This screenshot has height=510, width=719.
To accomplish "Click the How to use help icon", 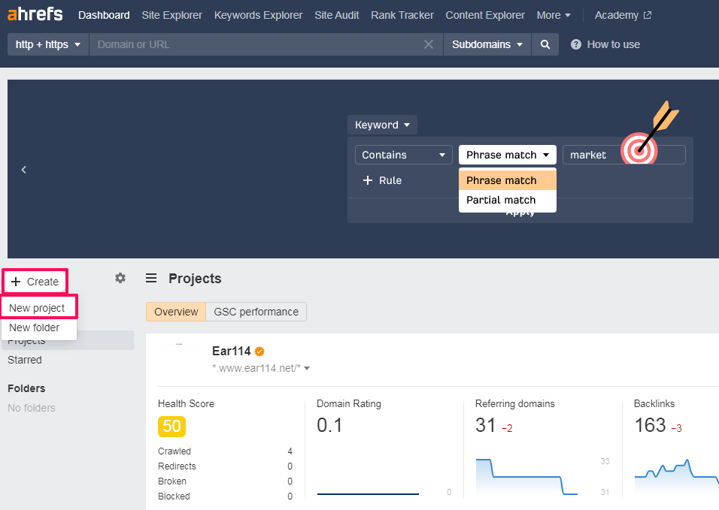I will [x=576, y=44].
